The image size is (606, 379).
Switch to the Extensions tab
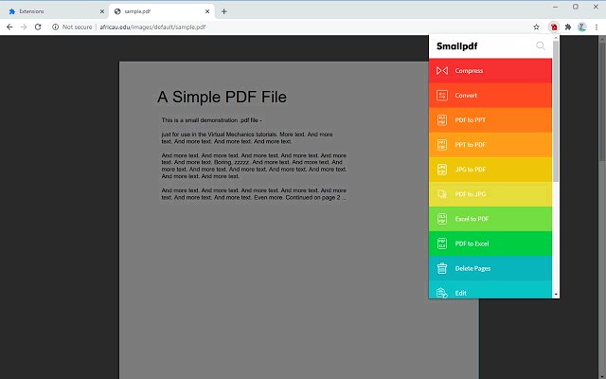[x=54, y=11]
